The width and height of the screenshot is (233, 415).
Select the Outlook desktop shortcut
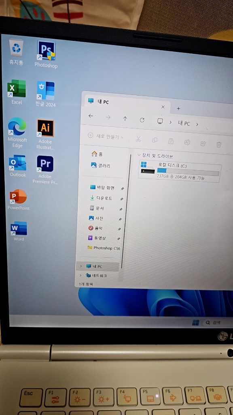(18, 166)
